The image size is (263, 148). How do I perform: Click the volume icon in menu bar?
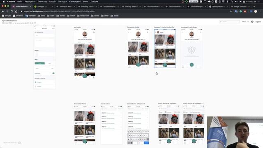pyautogui.click(x=236, y=2)
